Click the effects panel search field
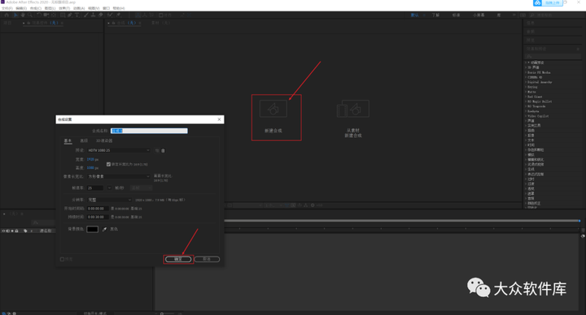This screenshot has width=586, height=315. pyautogui.click(x=553, y=56)
